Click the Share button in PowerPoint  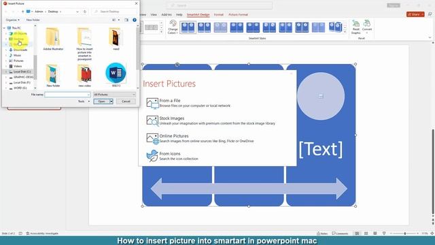tap(415, 14)
